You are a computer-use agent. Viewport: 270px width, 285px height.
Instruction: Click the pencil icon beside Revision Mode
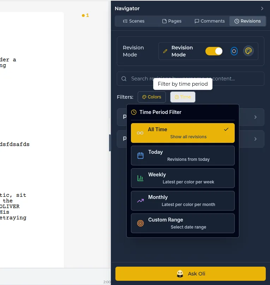pos(165,51)
